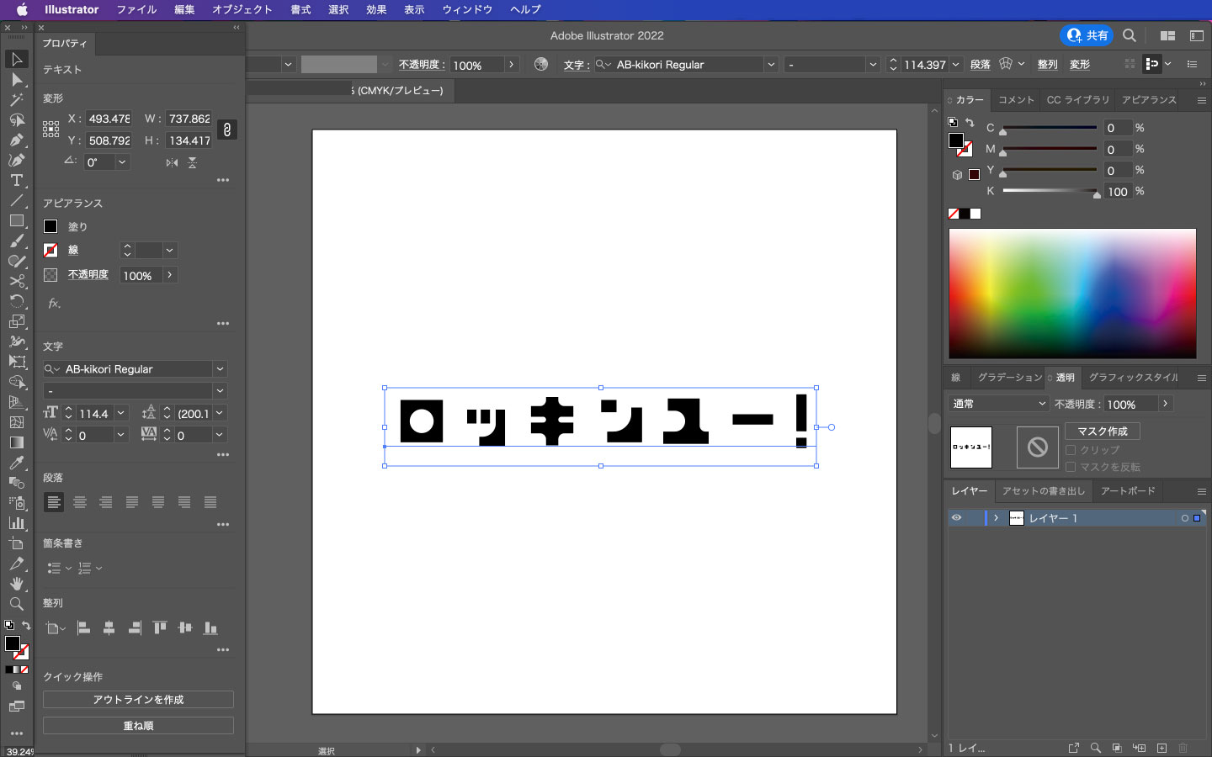
Task: Select the Type tool in the toolbar
Action: point(16,181)
